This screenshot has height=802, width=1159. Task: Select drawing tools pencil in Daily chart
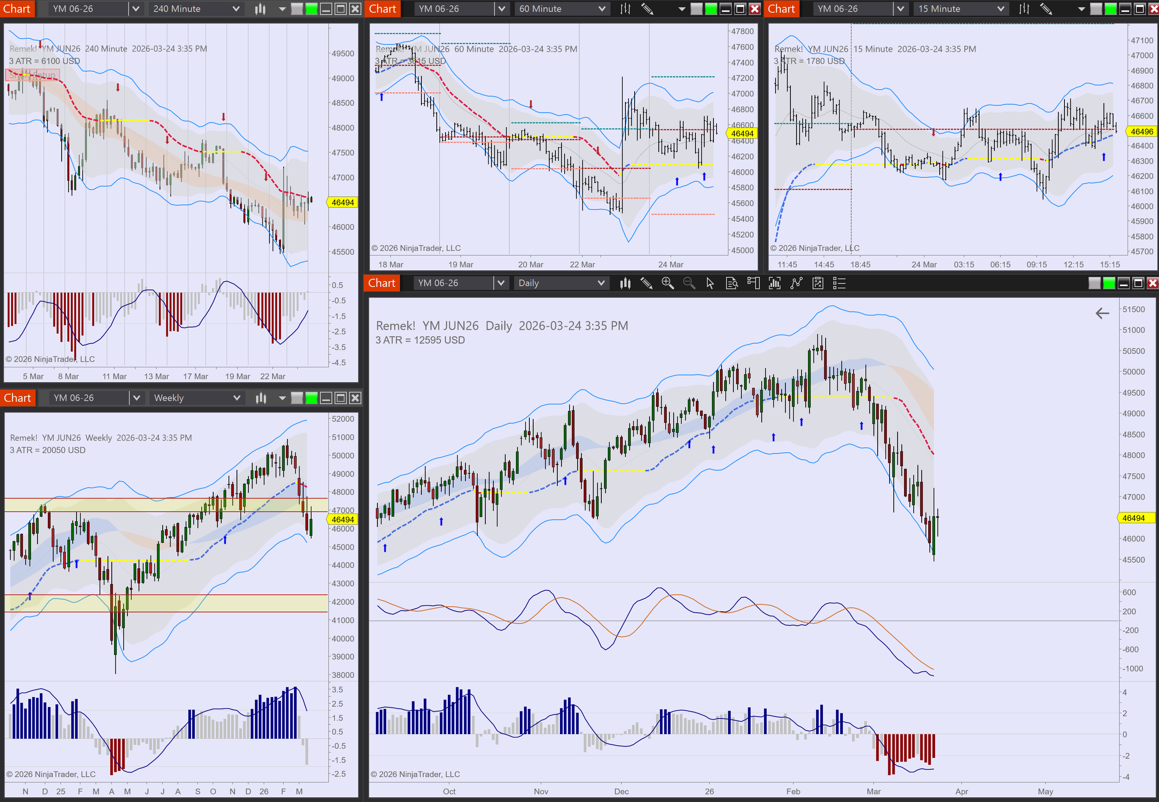pos(646,283)
